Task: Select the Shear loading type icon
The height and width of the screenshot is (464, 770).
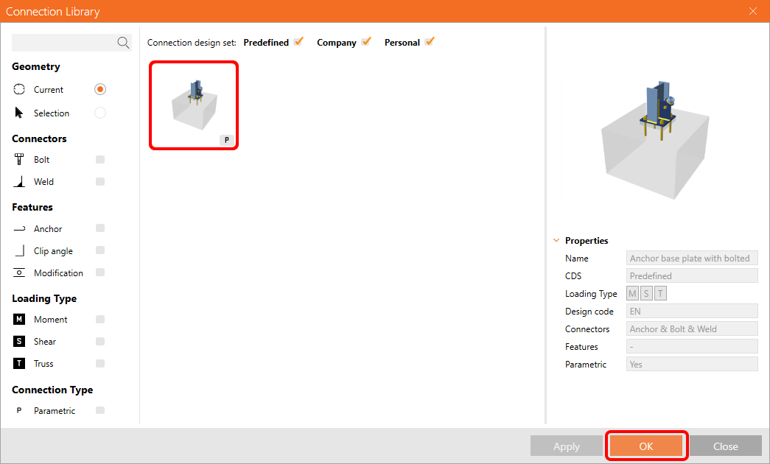Action: pos(18,341)
